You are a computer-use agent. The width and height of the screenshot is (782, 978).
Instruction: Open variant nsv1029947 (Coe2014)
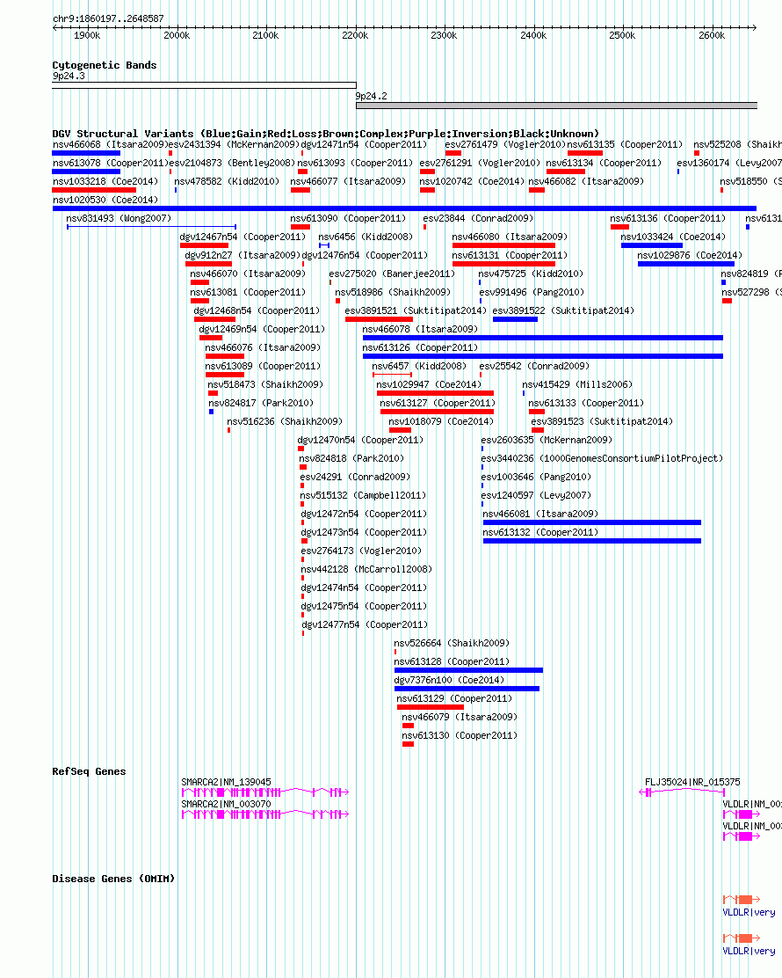pyautogui.click(x=430, y=385)
